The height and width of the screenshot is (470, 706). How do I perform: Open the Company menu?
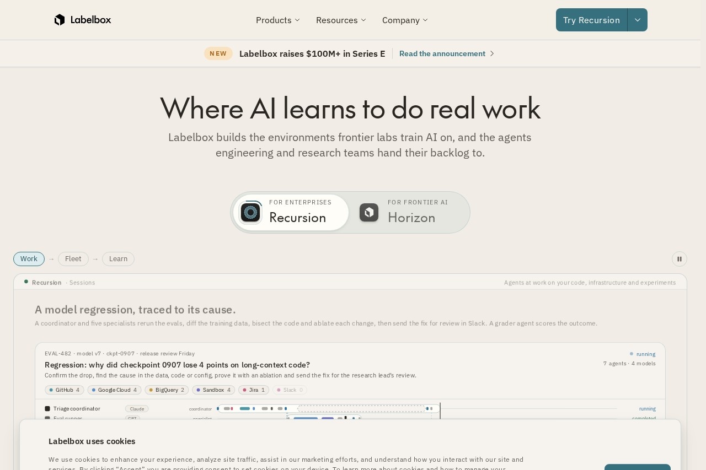pyautogui.click(x=405, y=20)
